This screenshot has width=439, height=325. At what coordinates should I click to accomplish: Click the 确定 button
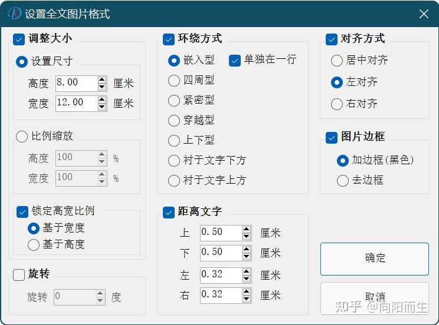tap(375, 259)
